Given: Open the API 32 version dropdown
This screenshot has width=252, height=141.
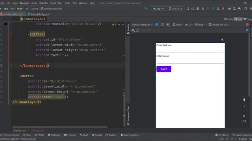Looking at the screenshot, I should click(189, 25).
